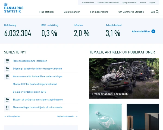Viewport: 163px width, 130px height.
Task: Open Find statistik menu
Action: [46, 12]
